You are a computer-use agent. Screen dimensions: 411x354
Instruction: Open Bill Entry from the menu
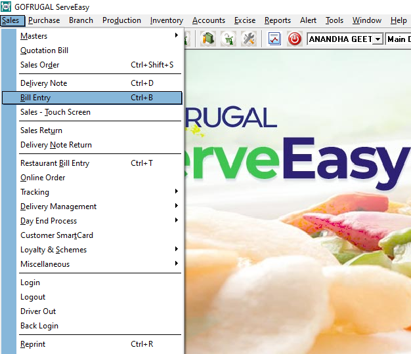click(x=91, y=98)
